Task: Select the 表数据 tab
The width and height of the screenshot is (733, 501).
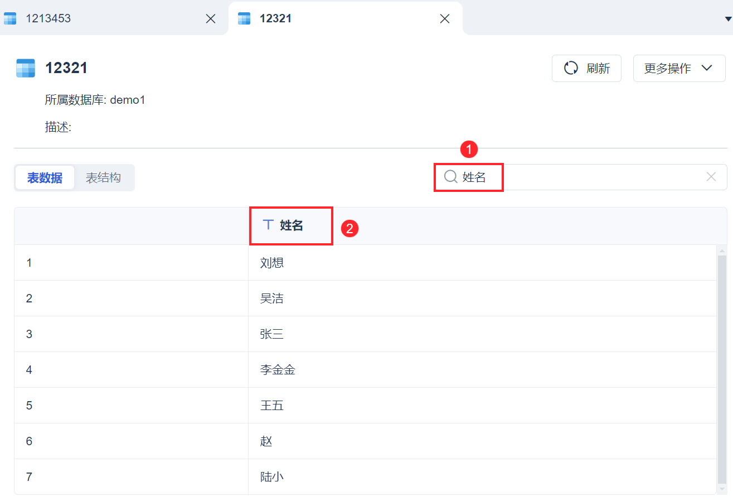Action: pyautogui.click(x=45, y=178)
